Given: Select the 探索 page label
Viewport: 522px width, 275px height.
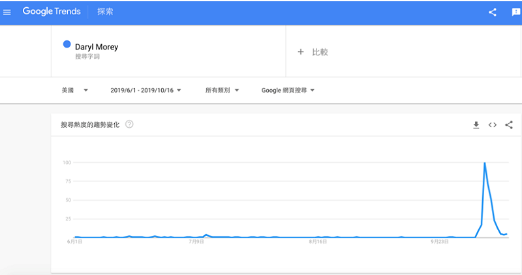Looking at the screenshot, I should [104, 12].
